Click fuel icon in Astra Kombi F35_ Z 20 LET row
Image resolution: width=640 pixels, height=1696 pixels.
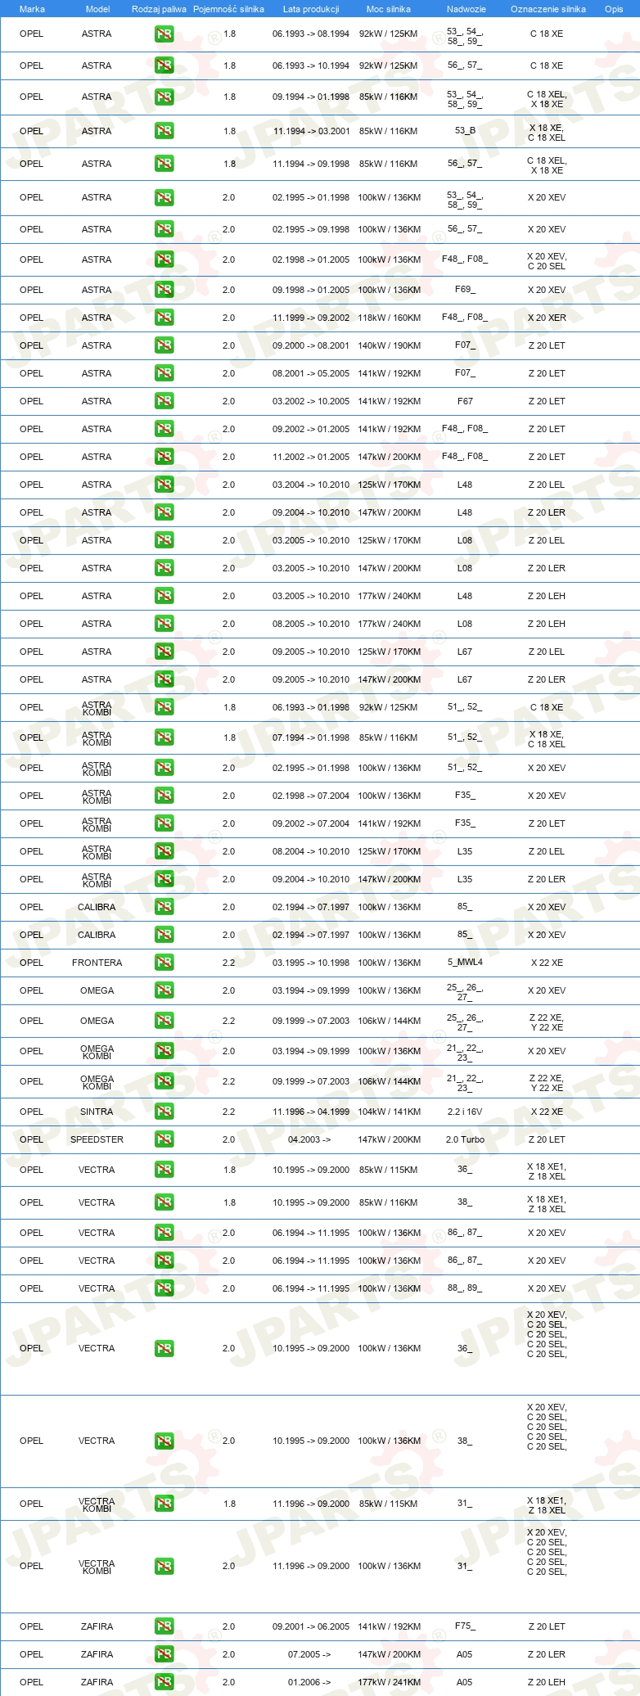164,823
